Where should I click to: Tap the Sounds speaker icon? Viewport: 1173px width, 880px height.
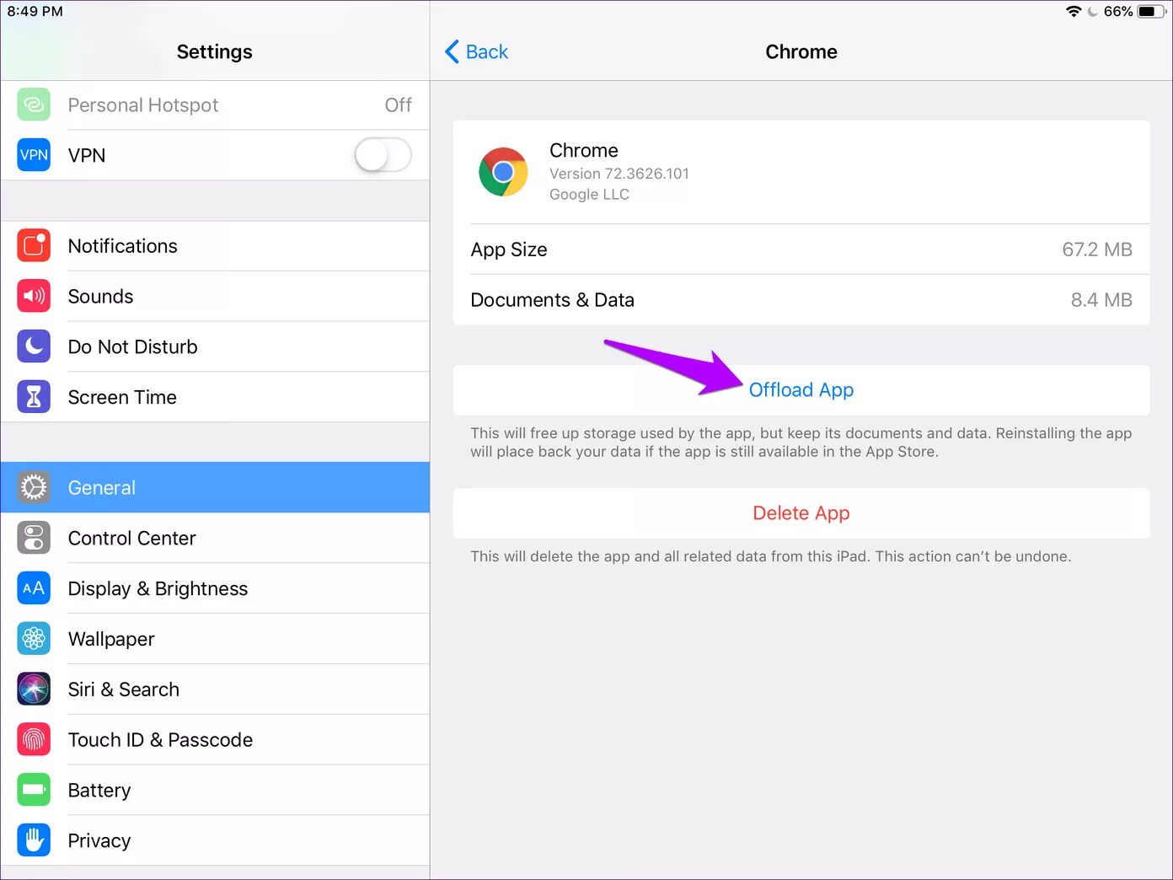[34, 296]
